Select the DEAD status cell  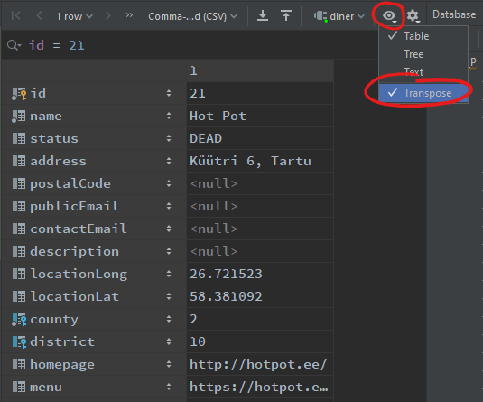click(260, 138)
